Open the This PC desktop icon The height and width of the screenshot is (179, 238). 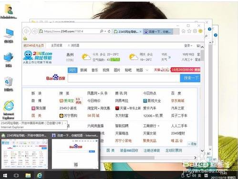9,36
